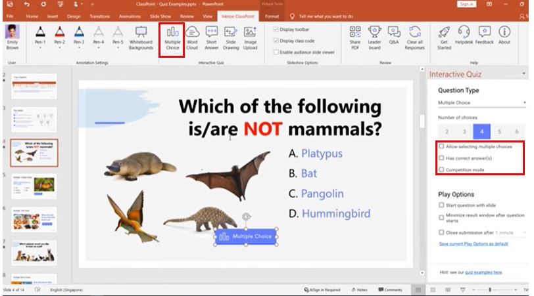Click the Undo arrow in title bar

pyautogui.click(x=27, y=5)
